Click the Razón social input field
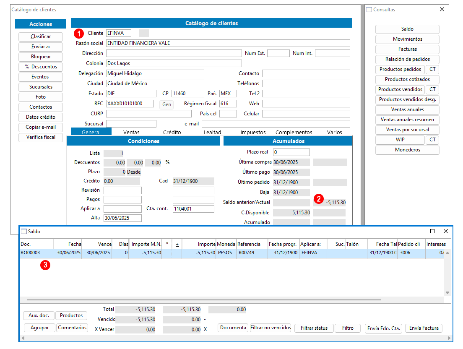The width and height of the screenshot is (463, 349). [228, 43]
